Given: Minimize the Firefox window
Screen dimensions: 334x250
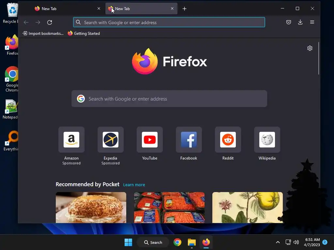Looking at the screenshot, I should click(x=282, y=8).
